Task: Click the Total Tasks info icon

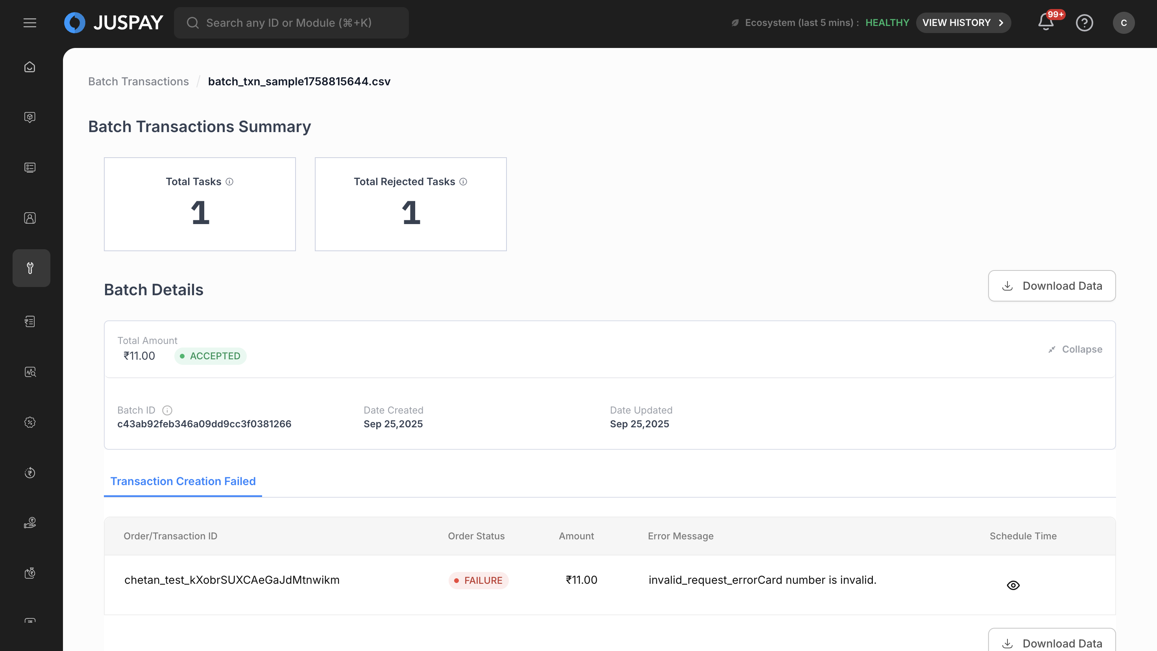Action: tap(229, 182)
